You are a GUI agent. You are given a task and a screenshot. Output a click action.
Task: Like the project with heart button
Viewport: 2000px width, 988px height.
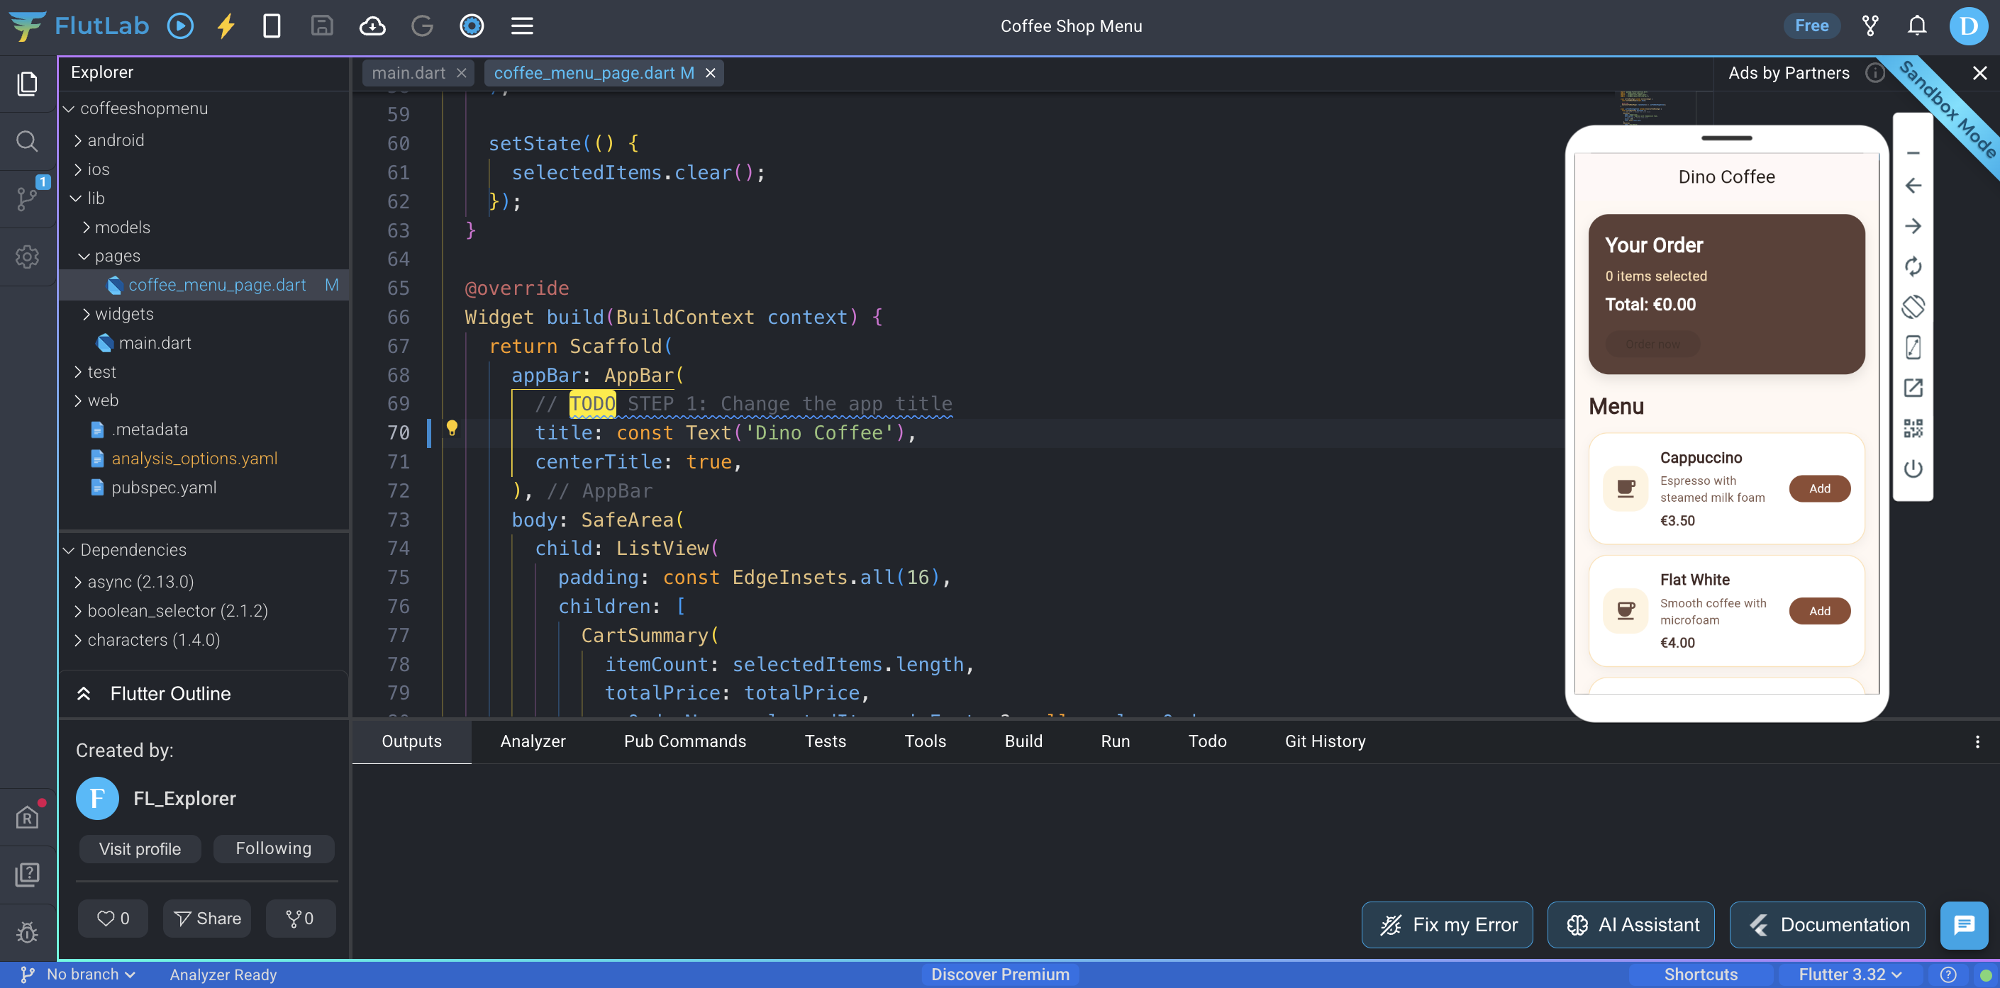click(113, 918)
